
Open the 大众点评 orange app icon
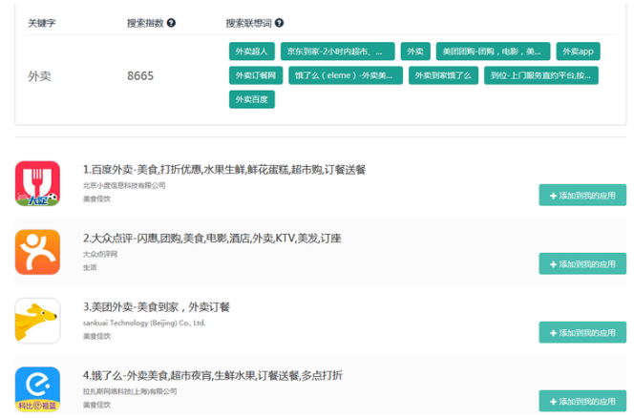click(37, 252)
